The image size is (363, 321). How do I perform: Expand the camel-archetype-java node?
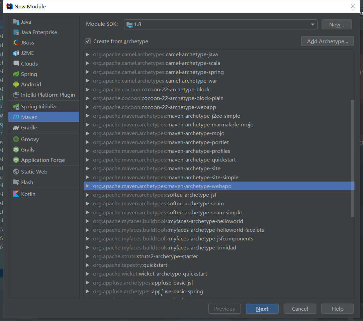coord(88,55)
